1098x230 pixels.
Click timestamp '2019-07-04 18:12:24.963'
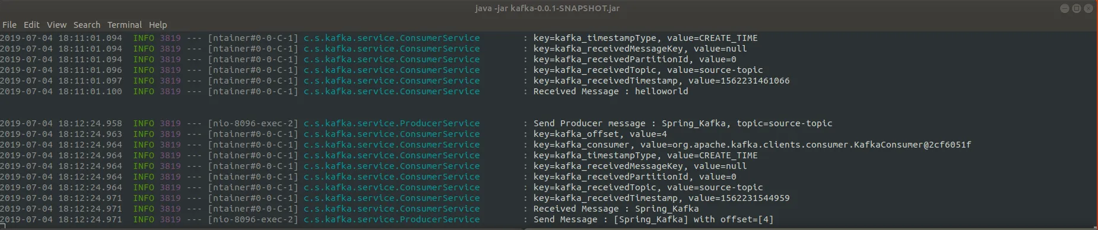(x=61, y=134)
